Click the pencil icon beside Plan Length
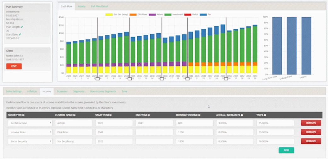Image resolution: width=328 pixels, height=159 pixels. point(22,27)
